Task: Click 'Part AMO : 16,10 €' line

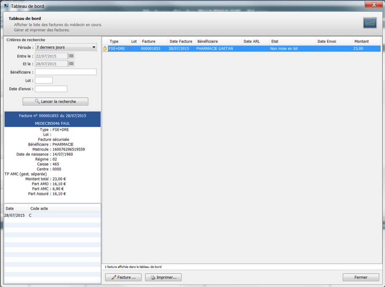Action: [x=49, y=184]
